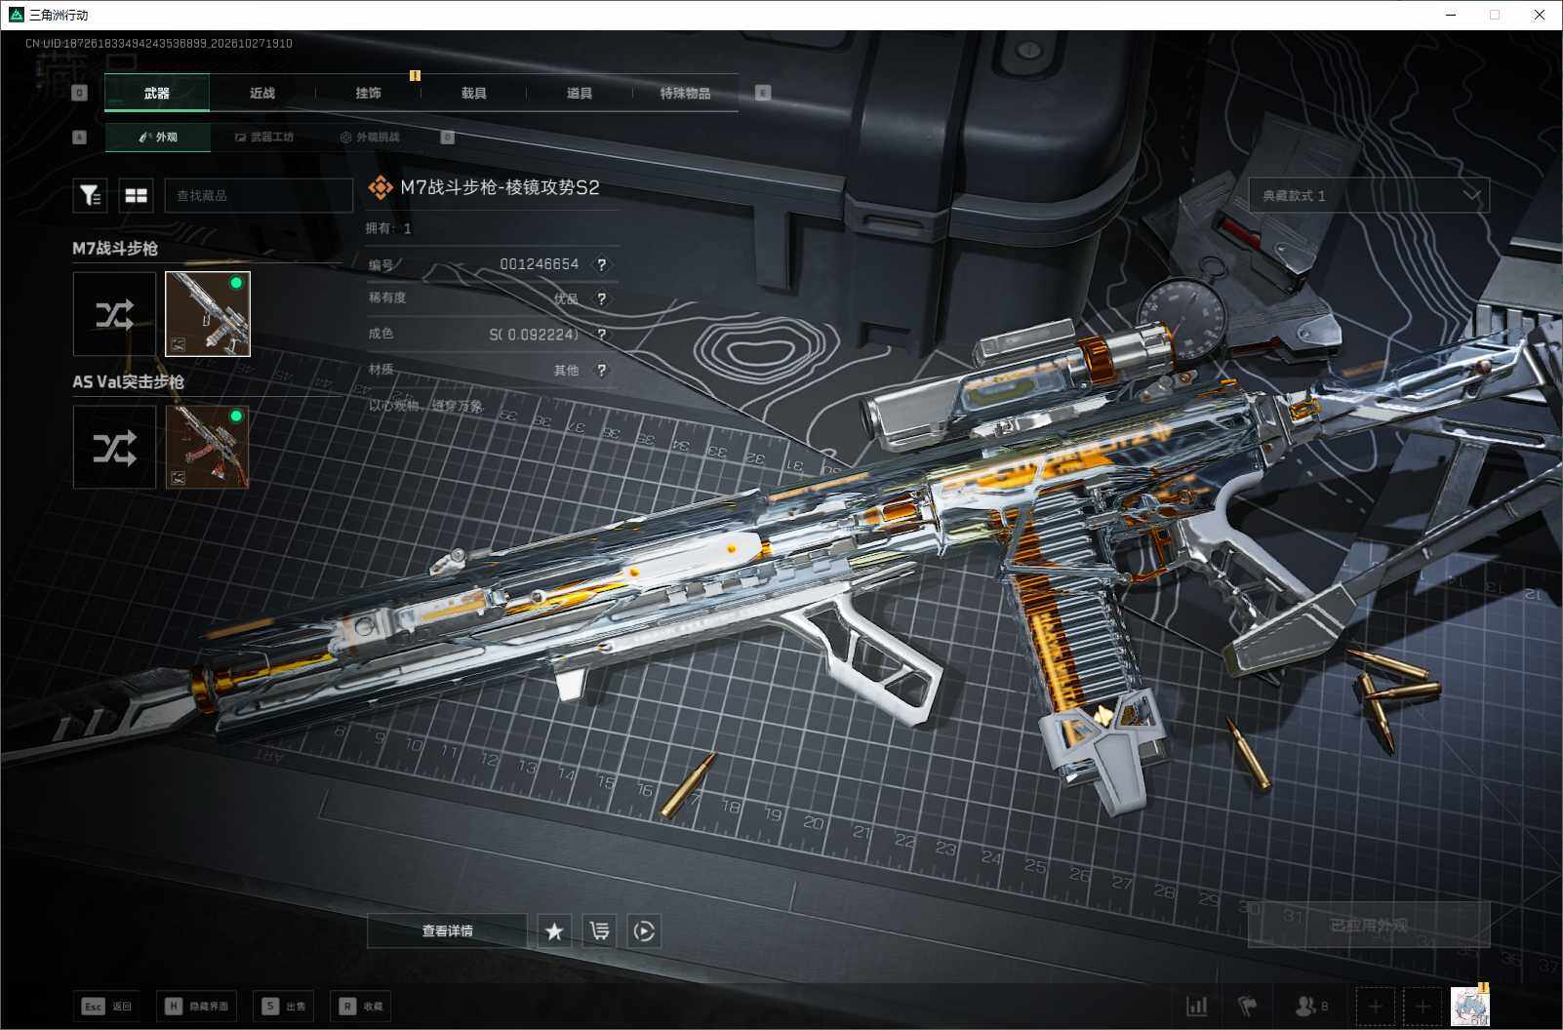Focus the 查找藏品 search field
The height and width of the screenshot is (1030, 1563).
[259, 196]
